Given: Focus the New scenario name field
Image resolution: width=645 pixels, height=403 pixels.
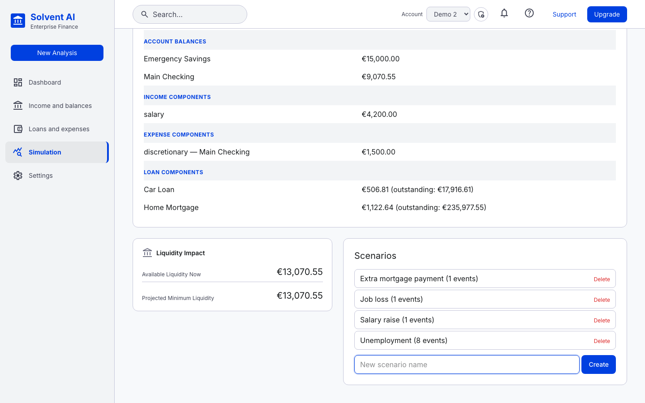Looking at the screenshot, I should [467, 364].
